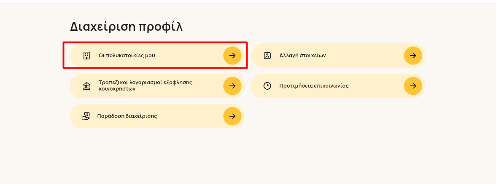Click the arrow button for Τραπεζικοί λογαριασμοί εξόφλησης

[232, 86]
